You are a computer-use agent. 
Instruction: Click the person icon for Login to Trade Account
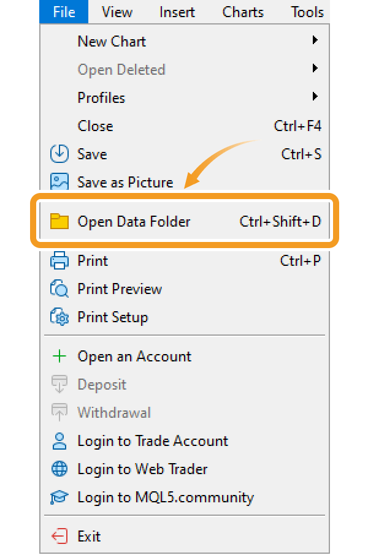[x=59, y=441]
